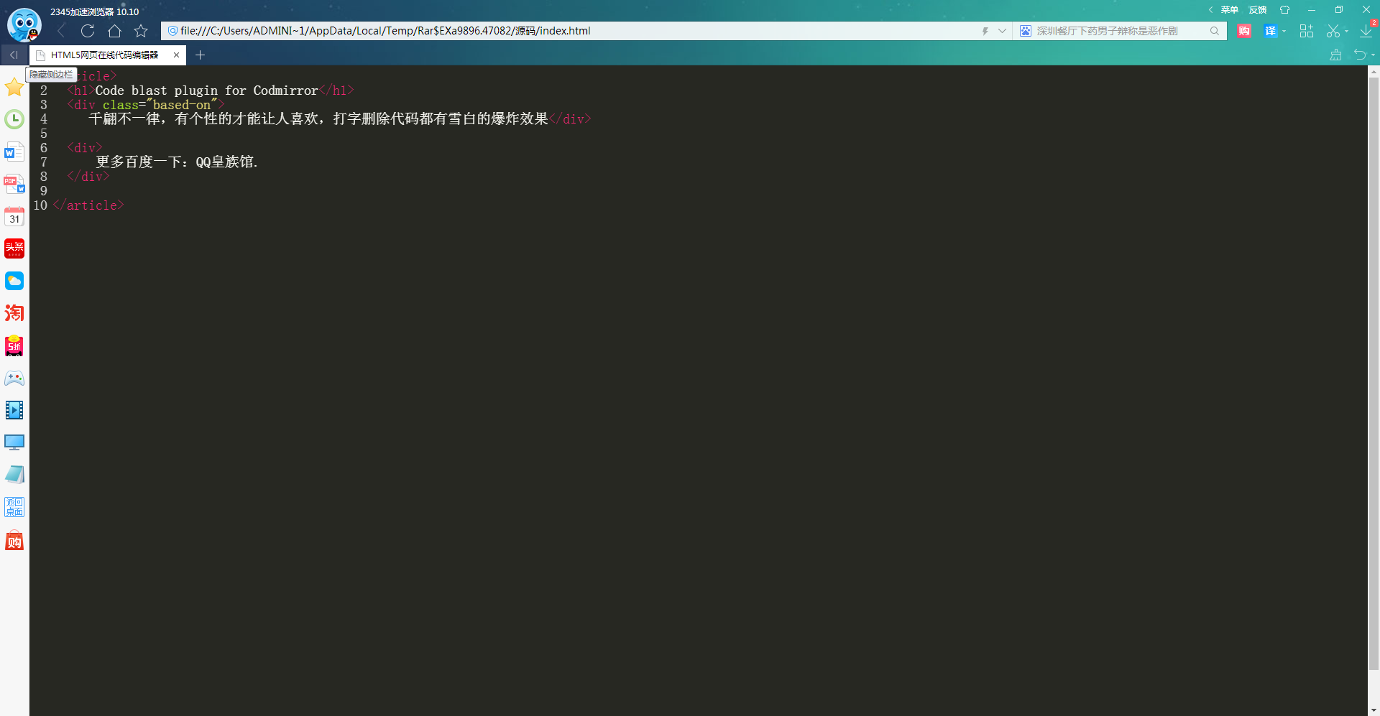Open the 头条 news sidebar icon
Screen dimensions: 1380x716
[14, 248]
